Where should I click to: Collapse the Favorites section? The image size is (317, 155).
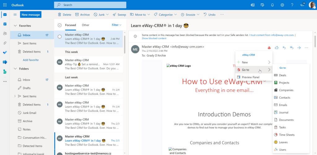tap(15, 26)
